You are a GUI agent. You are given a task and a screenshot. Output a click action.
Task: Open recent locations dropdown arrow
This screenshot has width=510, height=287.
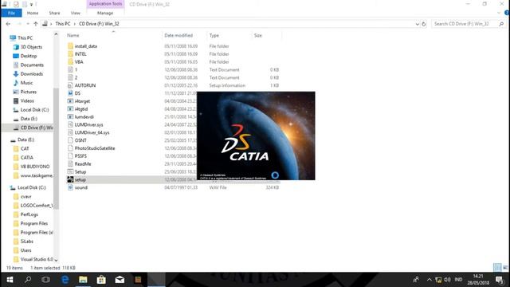[28, 24]
